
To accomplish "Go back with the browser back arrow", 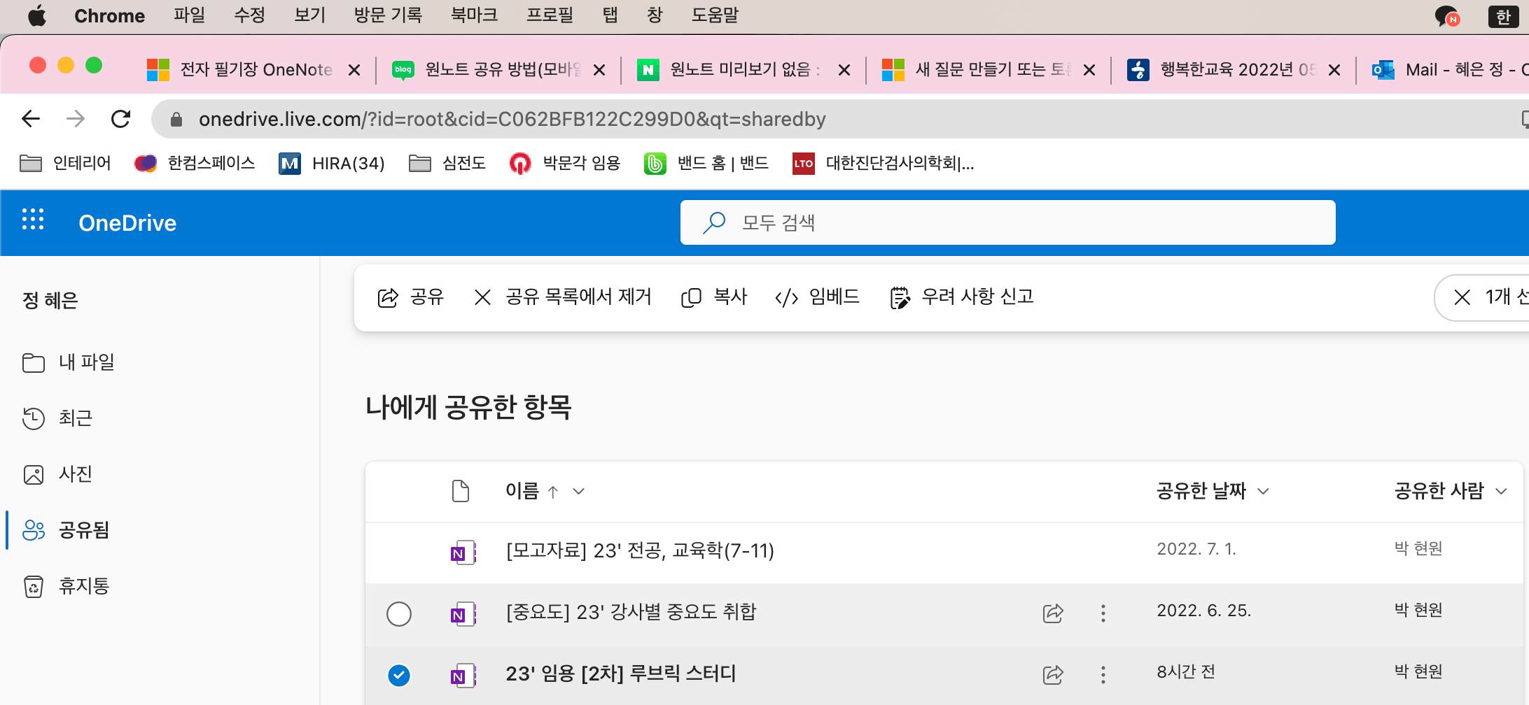I will click(31, 119).
